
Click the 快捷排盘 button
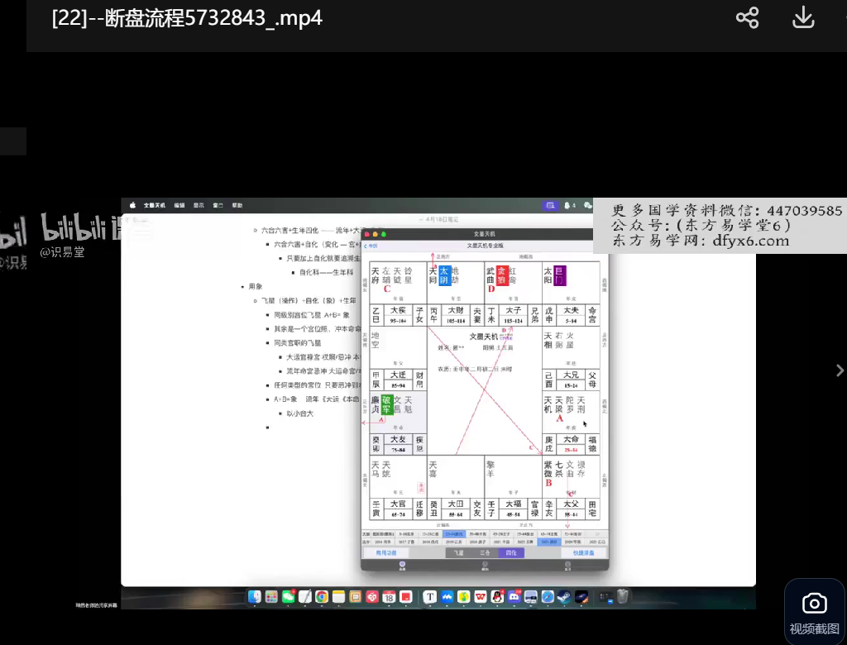click(x=582, y=552)
